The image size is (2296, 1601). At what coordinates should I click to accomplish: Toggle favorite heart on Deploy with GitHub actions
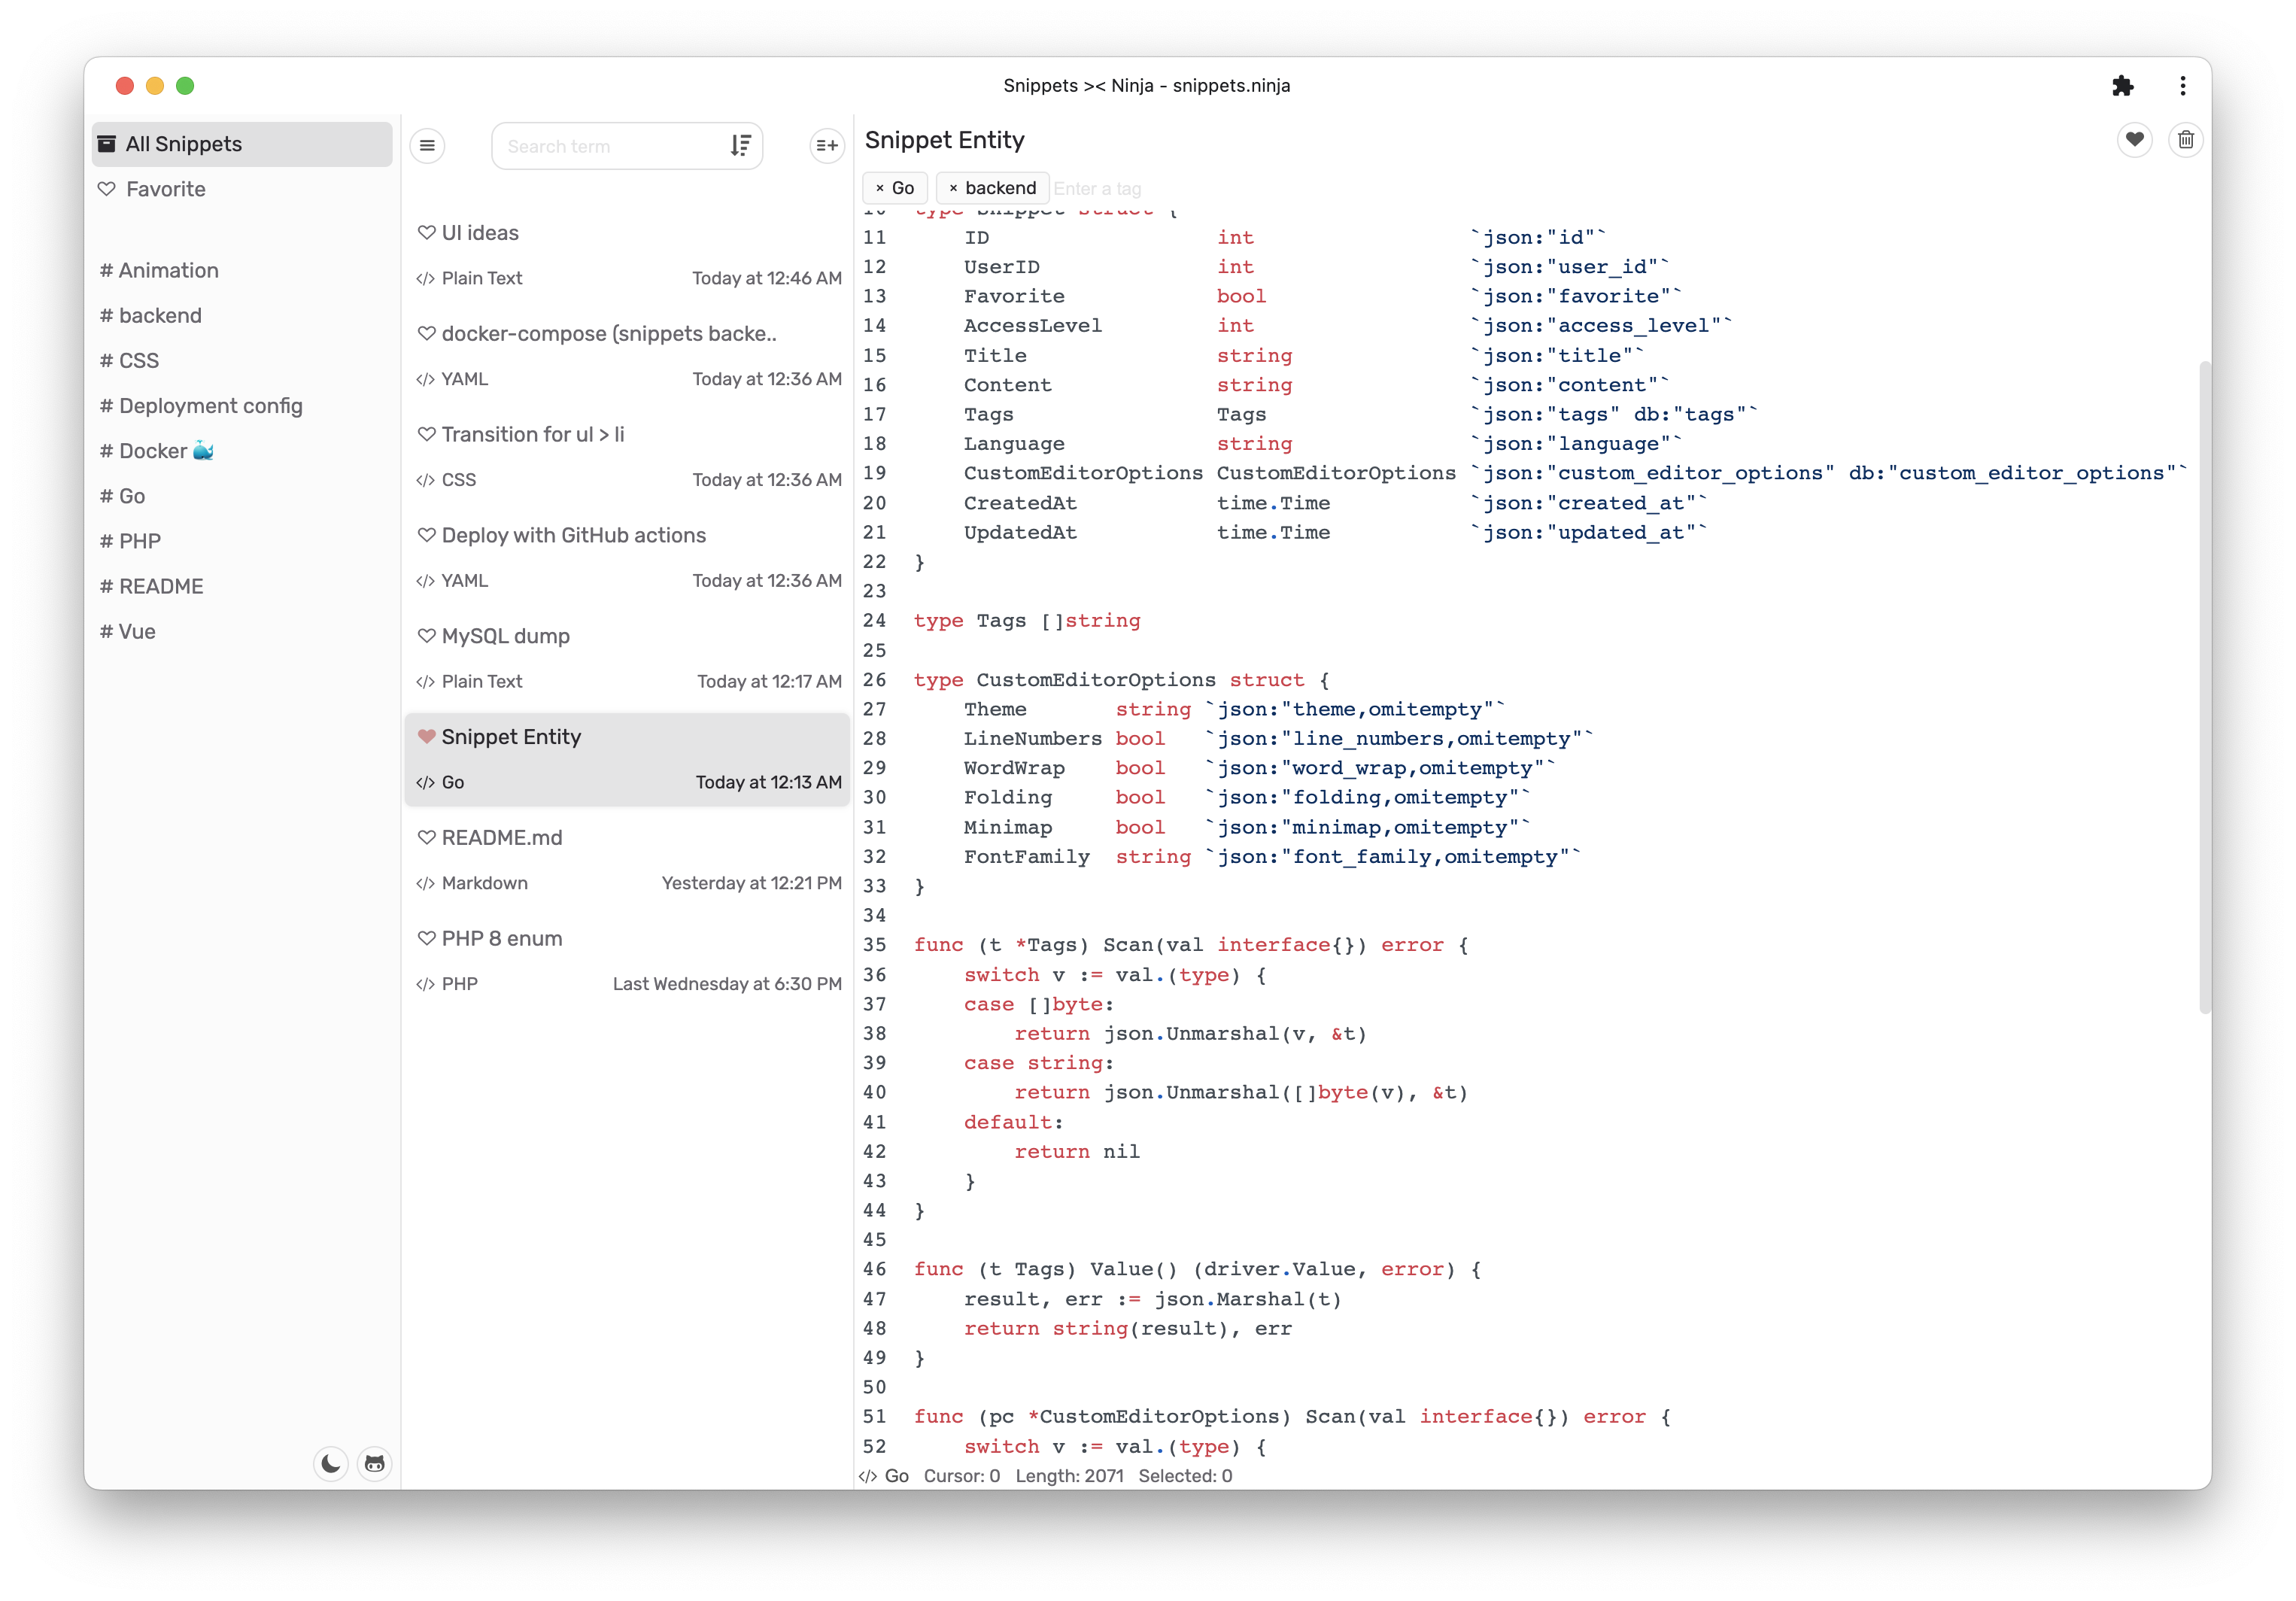tap(426, 535)
